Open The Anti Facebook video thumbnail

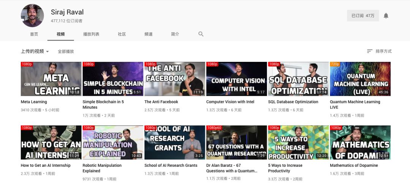[175, 79]
